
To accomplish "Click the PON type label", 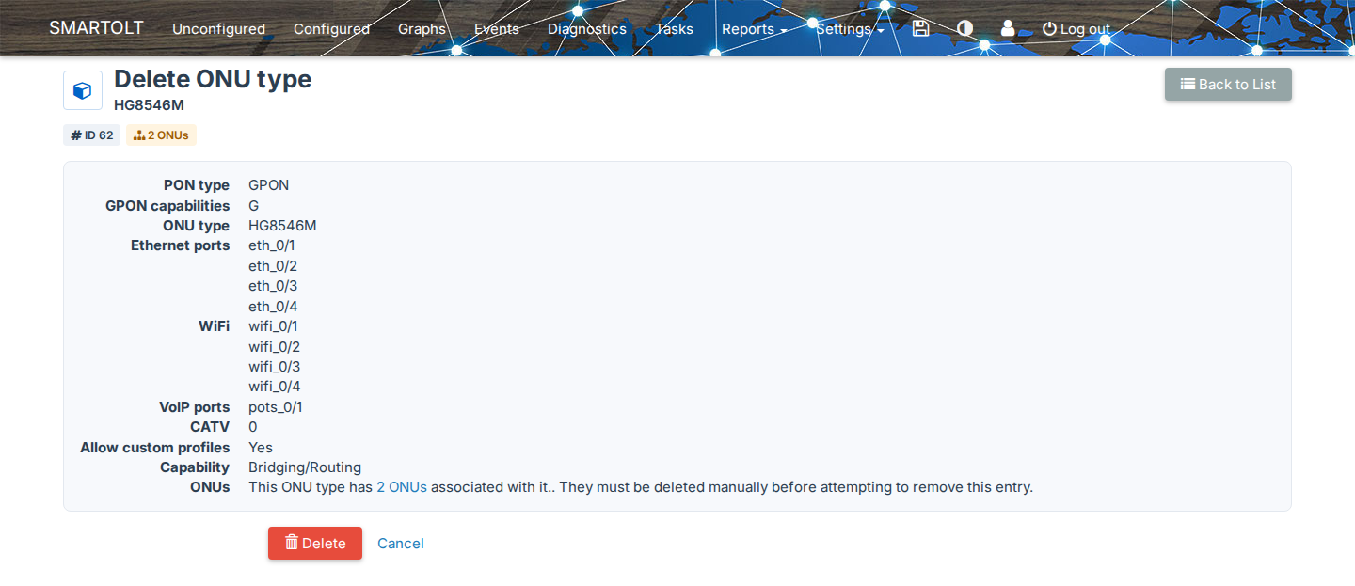I will (197, 185).
